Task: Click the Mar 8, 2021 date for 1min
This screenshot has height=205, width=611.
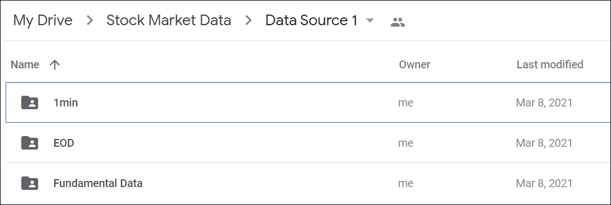Action: 544,102
